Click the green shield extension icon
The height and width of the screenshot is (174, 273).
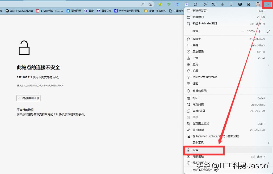(x=169, y=4)
